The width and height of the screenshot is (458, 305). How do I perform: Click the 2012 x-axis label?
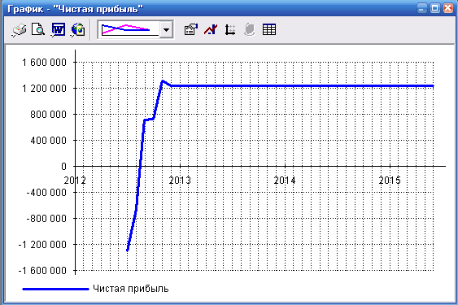click(x=75, y=181)
